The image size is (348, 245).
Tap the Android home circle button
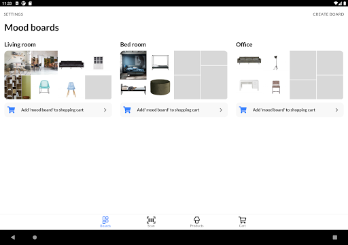point(35,238)
